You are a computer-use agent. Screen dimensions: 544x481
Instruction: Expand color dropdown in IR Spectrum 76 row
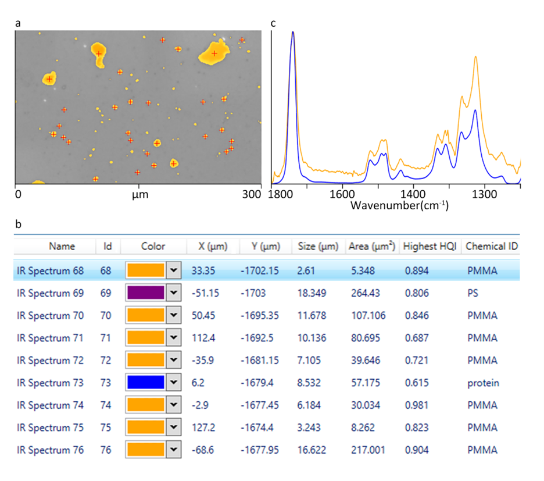173,450
